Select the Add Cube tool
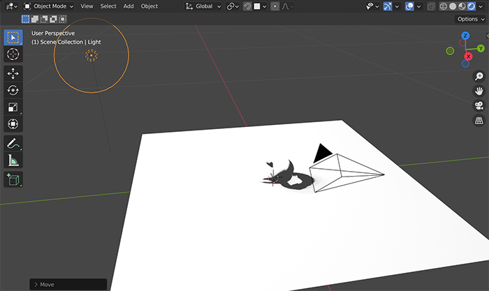Viewport: 489px width, 291px height. click(x=13, y=179)
